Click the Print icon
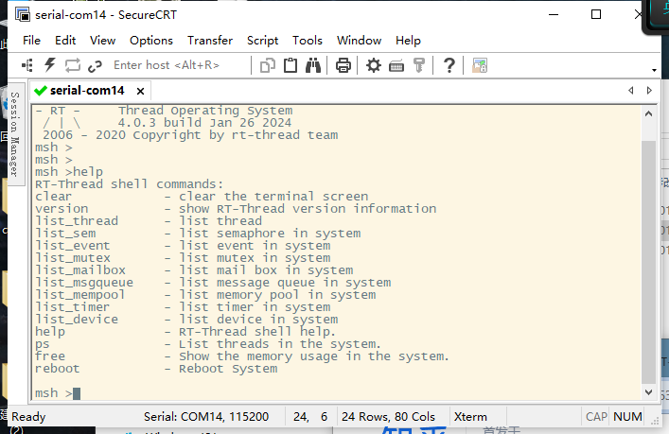 343,65
